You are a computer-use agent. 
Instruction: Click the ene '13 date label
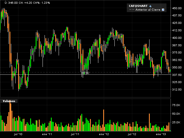click(161, 134)
